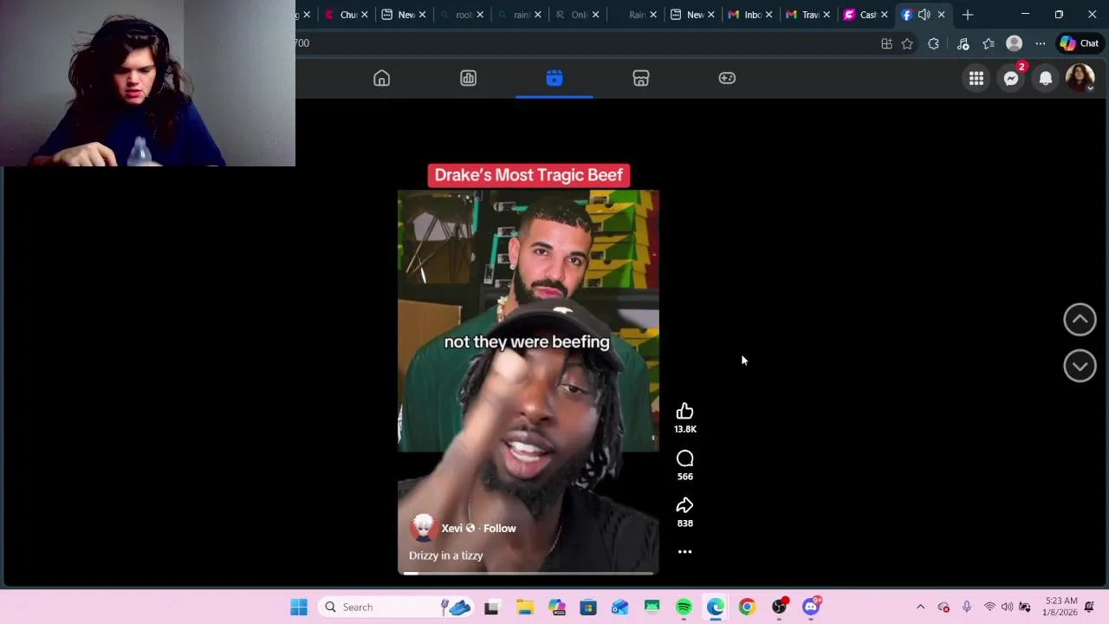Open the account profile picture menu

pos(1080,79)
